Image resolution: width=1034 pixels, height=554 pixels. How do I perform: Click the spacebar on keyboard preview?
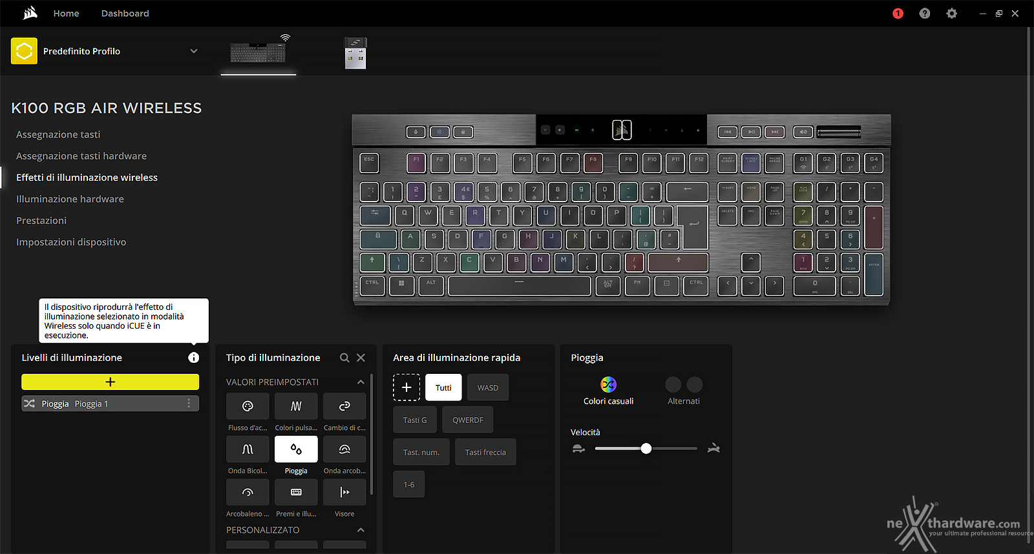point(519,285)
